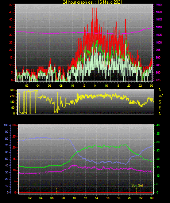Image resolution: width=170 pixels, height=203 pixels.
Task: Click the magenta pressure value 985
Action: 158,65
